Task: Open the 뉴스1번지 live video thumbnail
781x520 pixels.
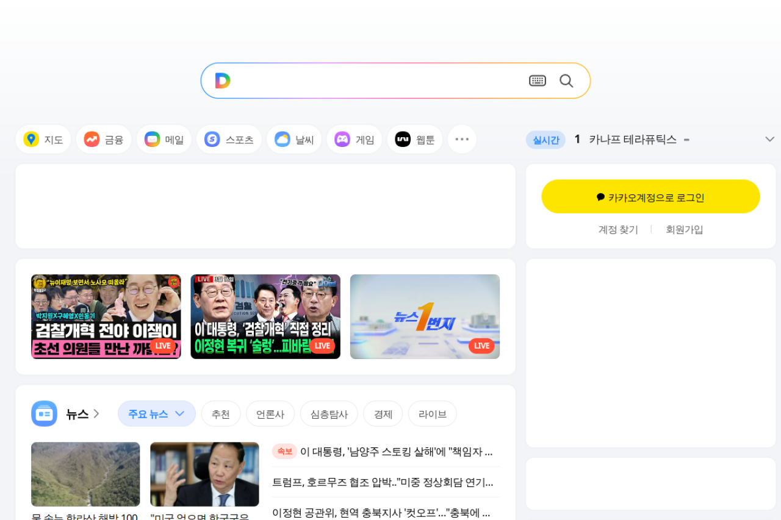Action: coord(425,316)
